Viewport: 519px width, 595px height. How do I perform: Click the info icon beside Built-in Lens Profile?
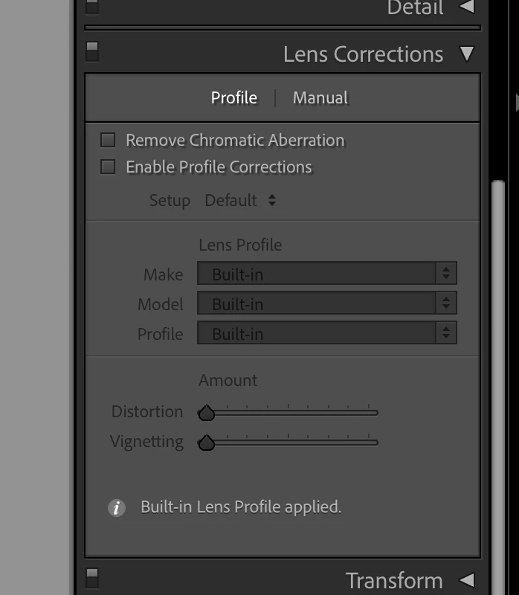[117, 508]
